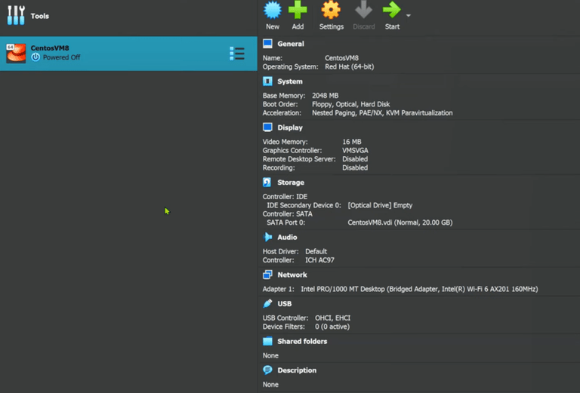This screenshot has width=580, height=393.
Task: Click 'Floppy, Optical, Hard Disk' boot order
Action: pyautogui.click(x=351, y=104)
